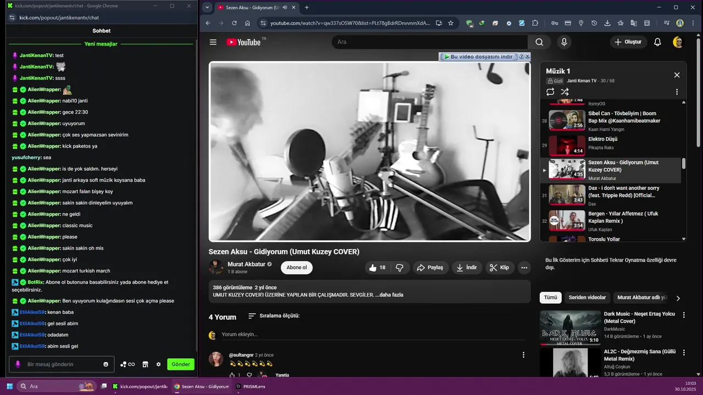Image resolution: width=703 pixels, height=395 pixels.
Task: Open options for AL2C Değmezmiş Sana video
Action: coord(684,353)
